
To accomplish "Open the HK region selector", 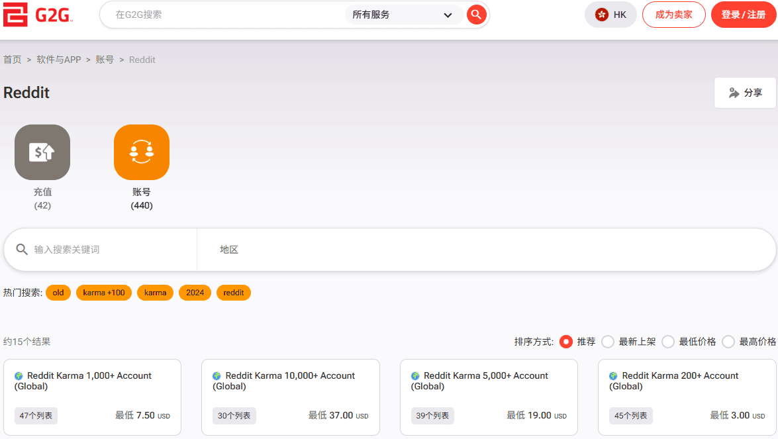I will 610,15.
